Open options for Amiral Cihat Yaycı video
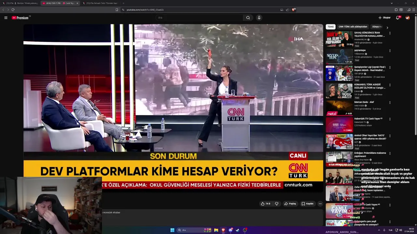Screen dimensions: 417x234 pos(390,136)
